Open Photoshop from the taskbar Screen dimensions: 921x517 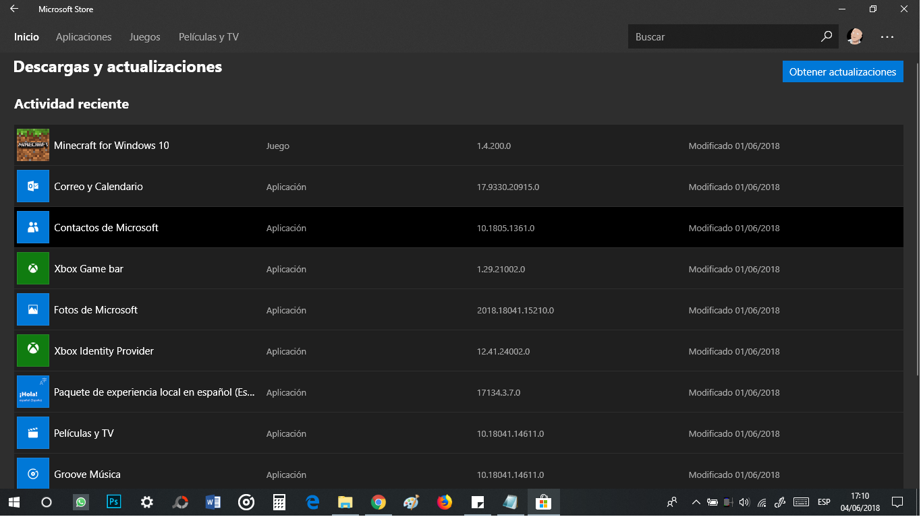point(114,502)
